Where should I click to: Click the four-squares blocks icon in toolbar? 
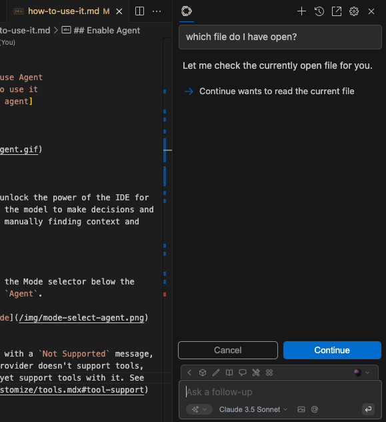point(269,373)
